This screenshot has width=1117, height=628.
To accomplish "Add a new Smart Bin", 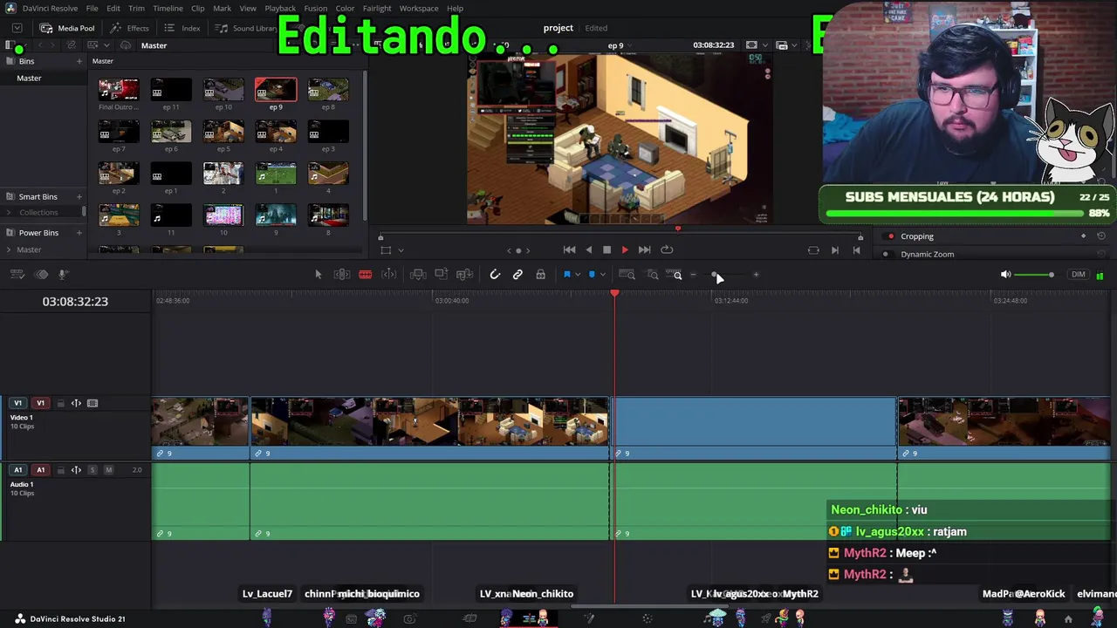I will [x=79, y=197].
